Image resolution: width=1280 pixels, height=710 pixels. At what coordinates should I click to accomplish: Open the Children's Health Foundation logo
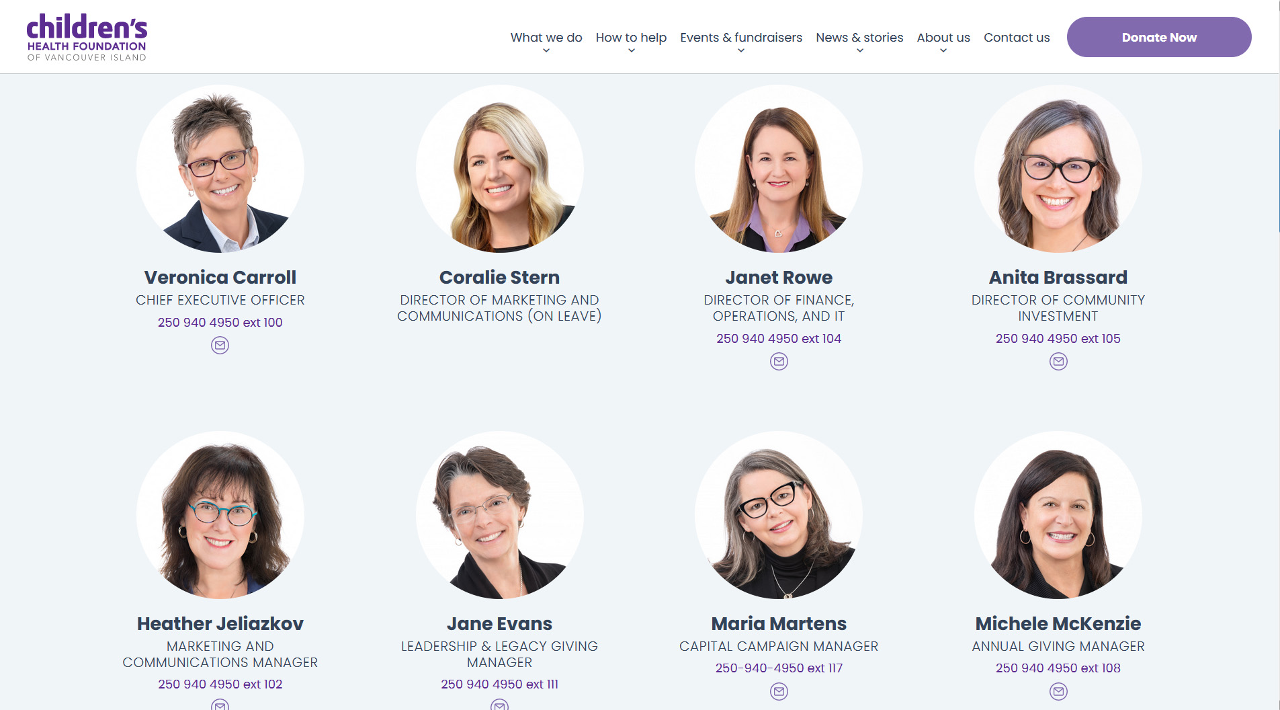[87, 37]
